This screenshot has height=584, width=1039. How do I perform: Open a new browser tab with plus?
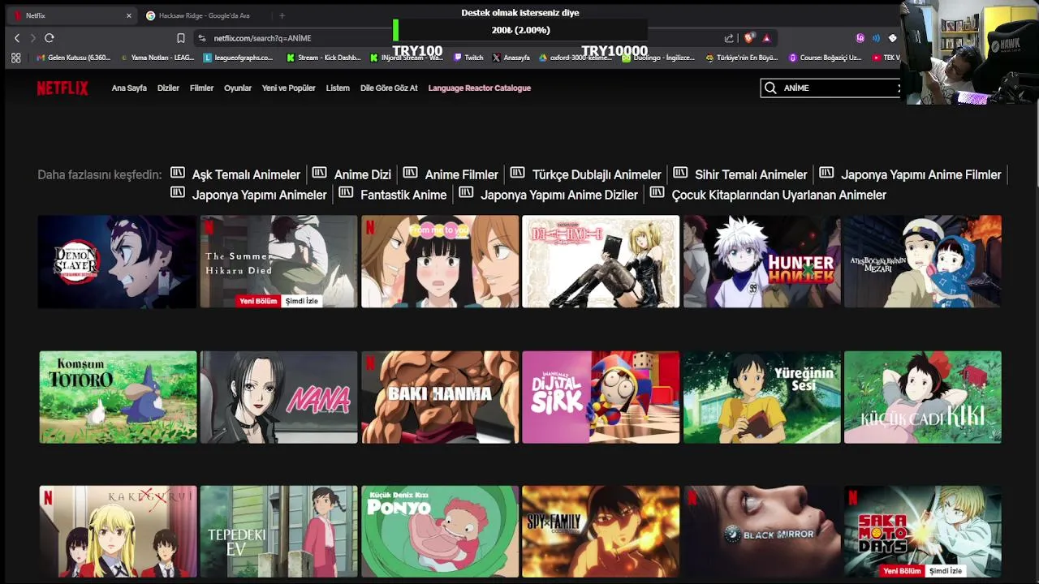(x=282, y=15)
